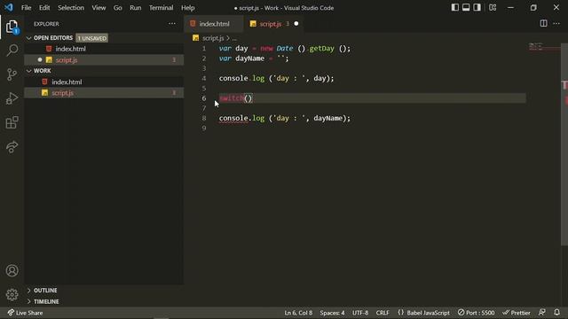
Task: Toggle the secondary side bar layout icon
Action: pyautogui.click(x=477, y=7)
